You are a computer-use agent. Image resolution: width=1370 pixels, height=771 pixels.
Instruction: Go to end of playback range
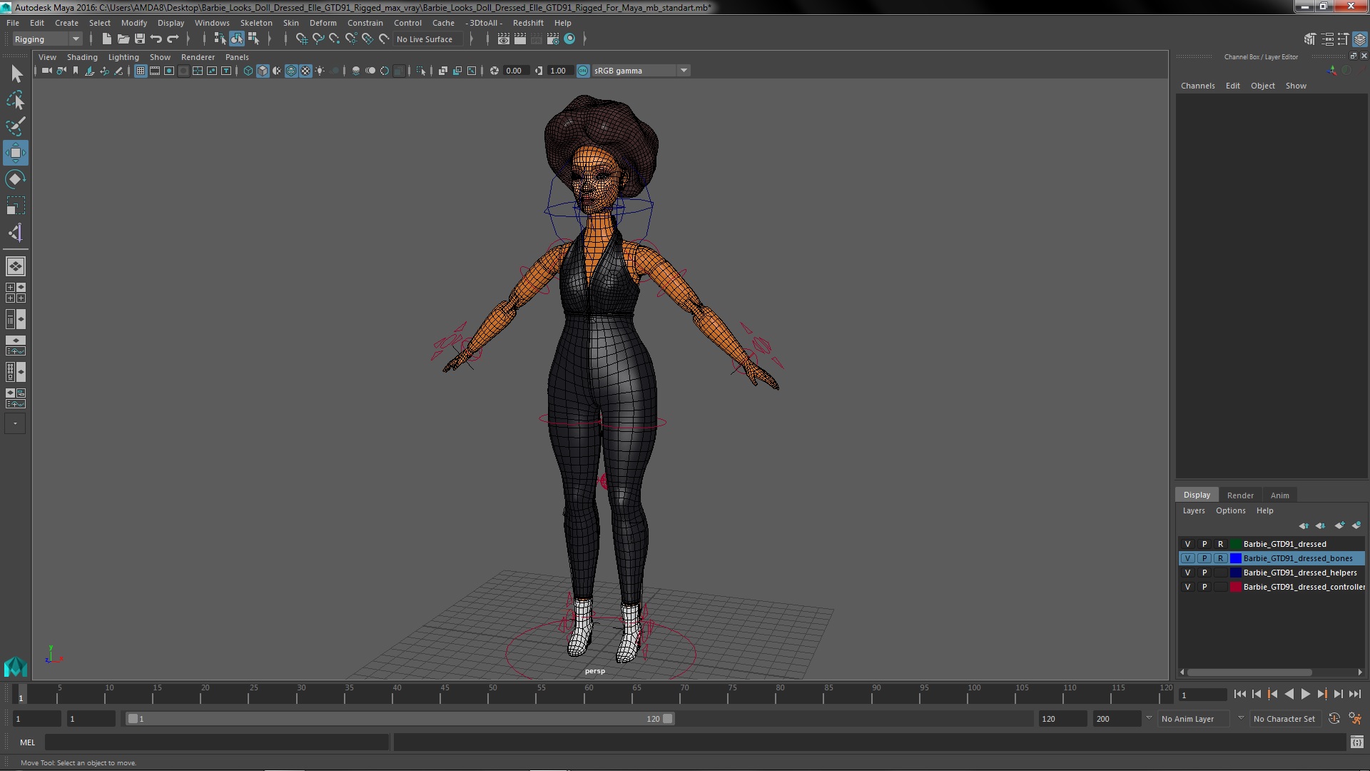tap(1354, 694)
